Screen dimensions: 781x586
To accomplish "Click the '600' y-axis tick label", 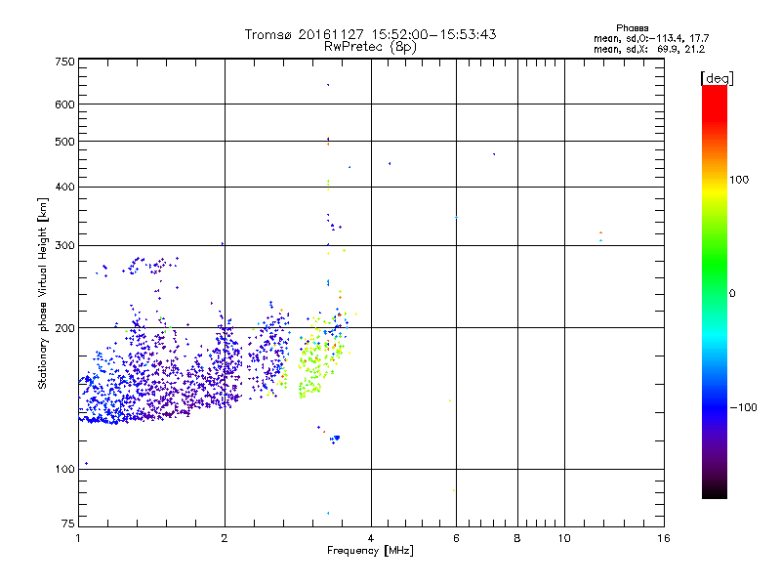I will pos(64,105).
